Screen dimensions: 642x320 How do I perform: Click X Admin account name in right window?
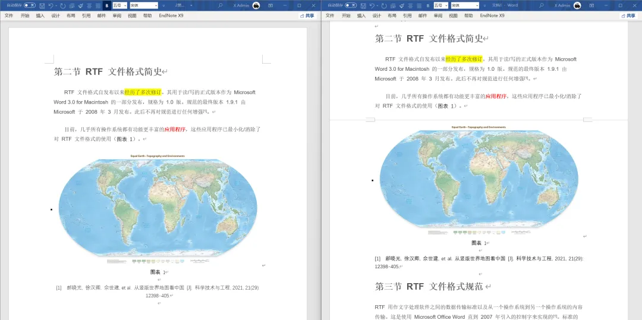(x=562, y=6)
